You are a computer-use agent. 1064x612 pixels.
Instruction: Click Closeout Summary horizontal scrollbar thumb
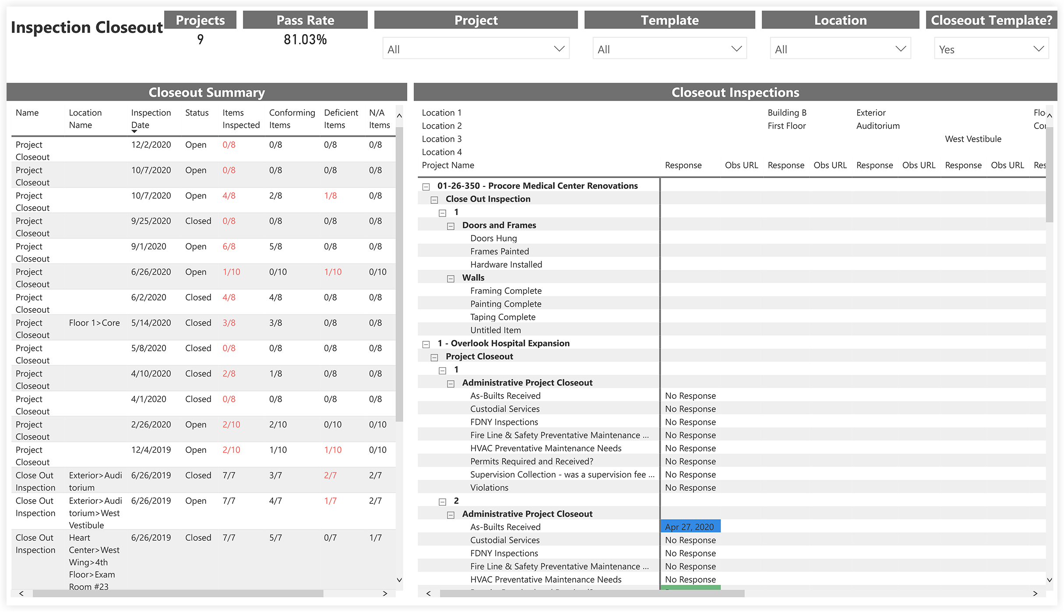[x=178, y=593]
